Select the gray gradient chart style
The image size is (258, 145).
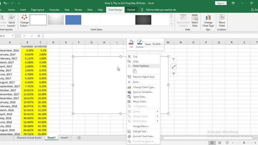tap(56, 20)
